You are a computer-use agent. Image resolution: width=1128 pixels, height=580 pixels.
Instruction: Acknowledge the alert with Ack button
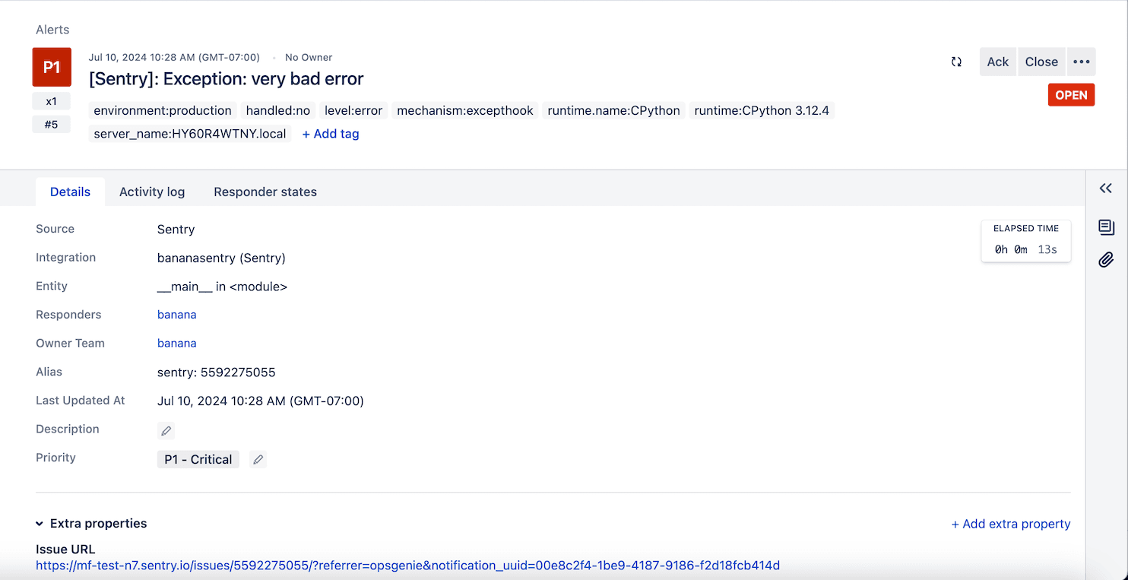997,62
